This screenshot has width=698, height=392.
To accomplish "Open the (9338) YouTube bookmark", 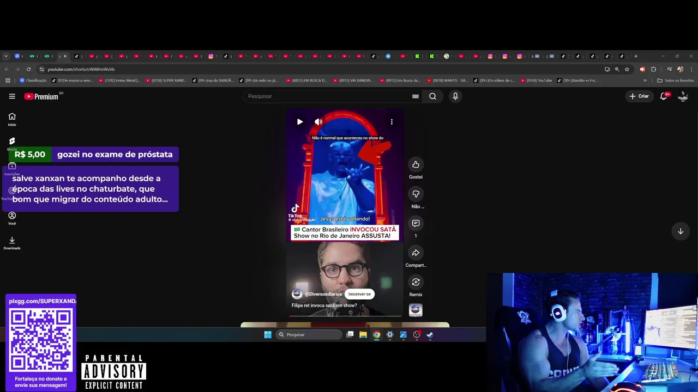I will click(536, 81).
